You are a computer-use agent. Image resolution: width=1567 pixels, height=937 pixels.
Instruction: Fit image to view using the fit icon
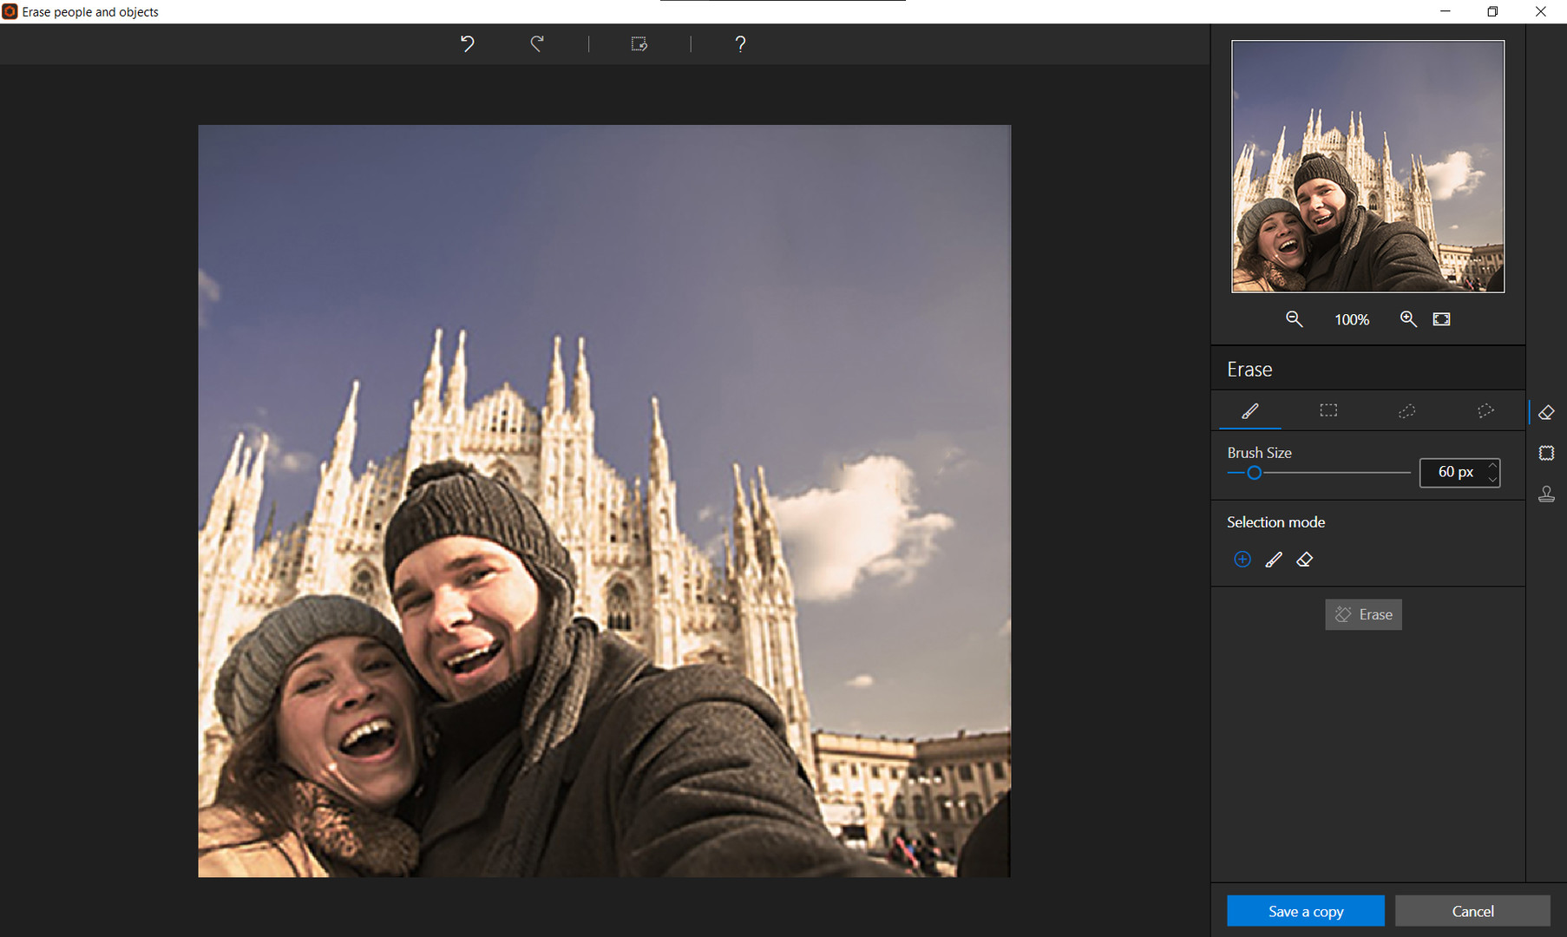[1441, 318]
